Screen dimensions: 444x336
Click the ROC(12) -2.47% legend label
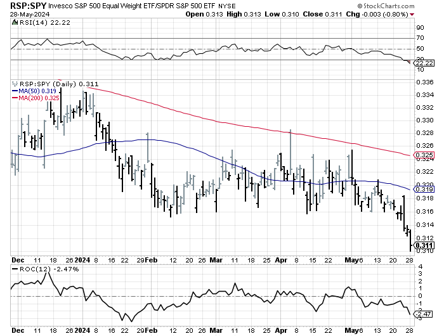click(49, 269)
